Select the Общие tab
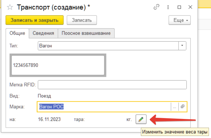 [x=17, y=33]
